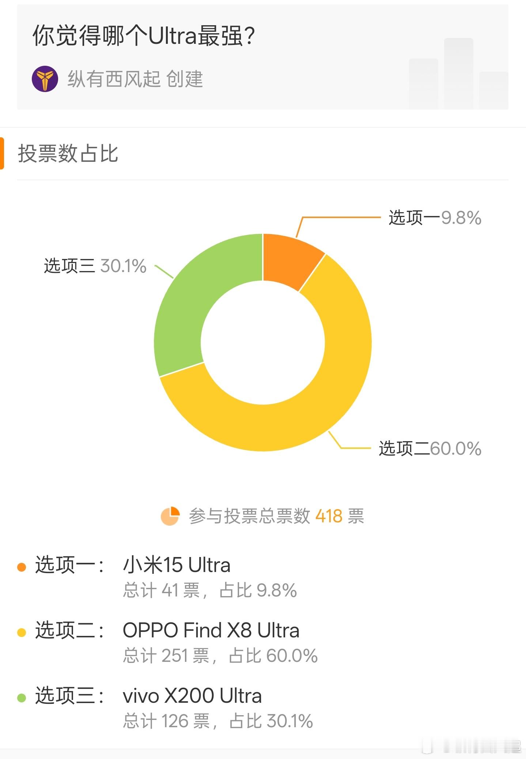Click the yellow dot for 选项二
526x759 pixels.
[x=22, y=632]
